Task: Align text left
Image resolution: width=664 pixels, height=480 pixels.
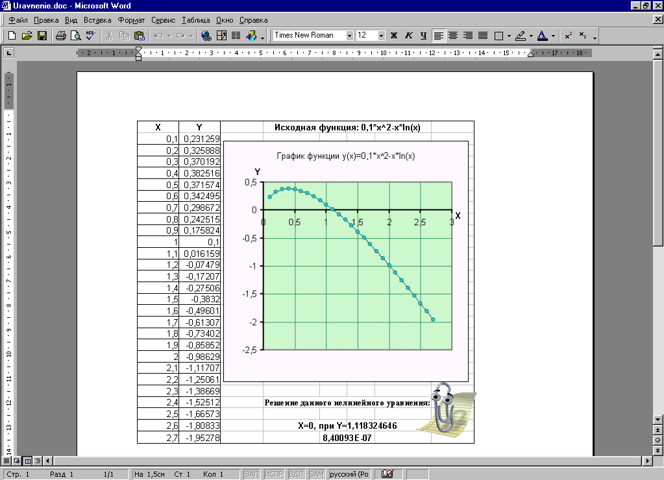Action: pyautogui.click(x=439, y=36)
